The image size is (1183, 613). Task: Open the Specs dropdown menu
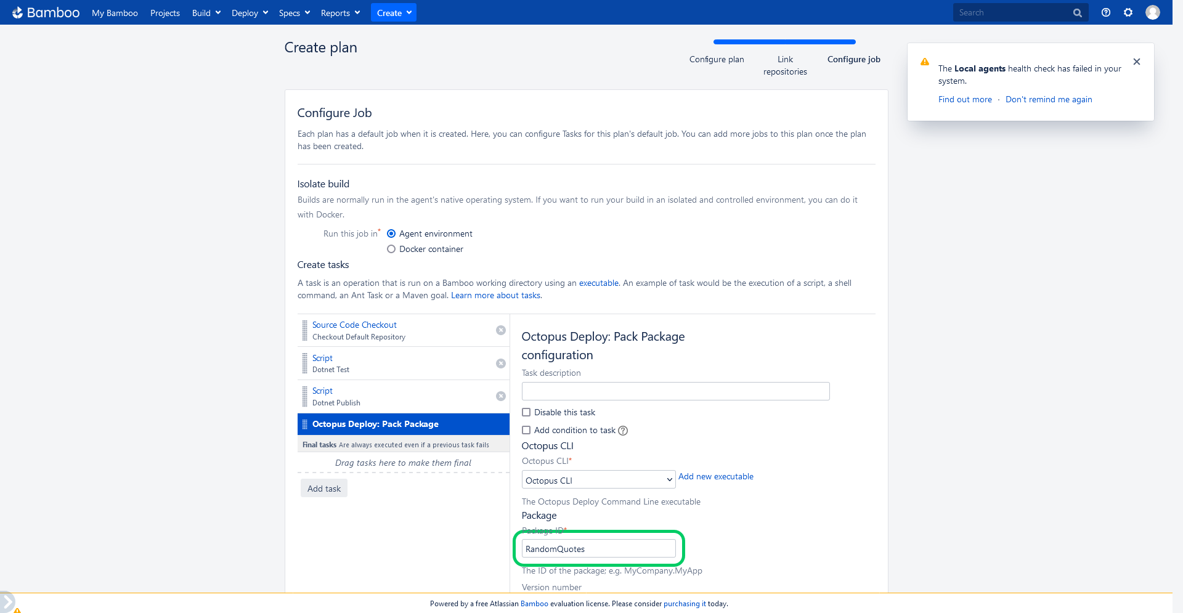pyautogui.click(x=294, y=13)
